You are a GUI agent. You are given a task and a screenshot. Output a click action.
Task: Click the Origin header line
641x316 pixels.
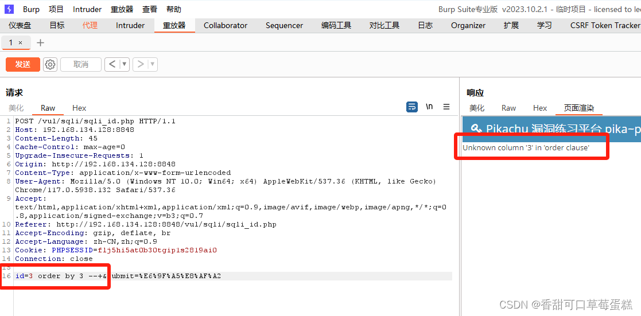[95, 164]
